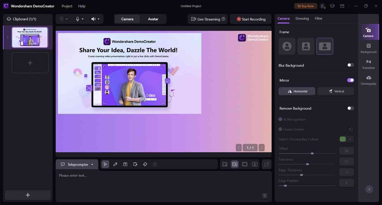
Task: Reset green screen settings icon
Action: pos(351,129)
